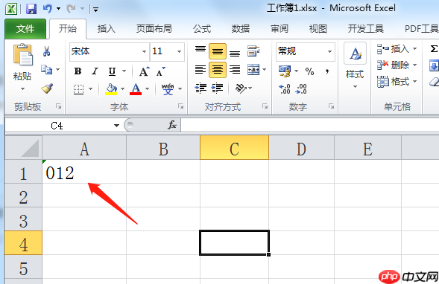Click the Redo arrow icon
Screen dimensions: 439x284
point(71,9)
